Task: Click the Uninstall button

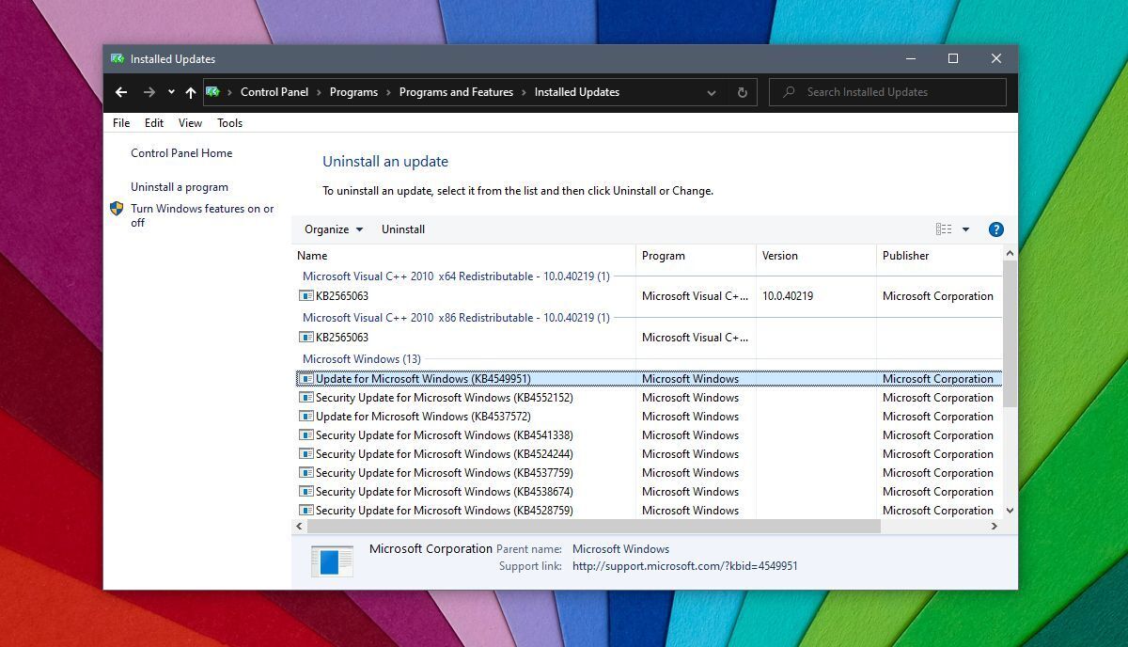Action: 403,229
